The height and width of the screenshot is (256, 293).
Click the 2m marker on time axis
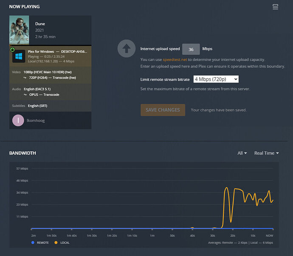(34, 236)
